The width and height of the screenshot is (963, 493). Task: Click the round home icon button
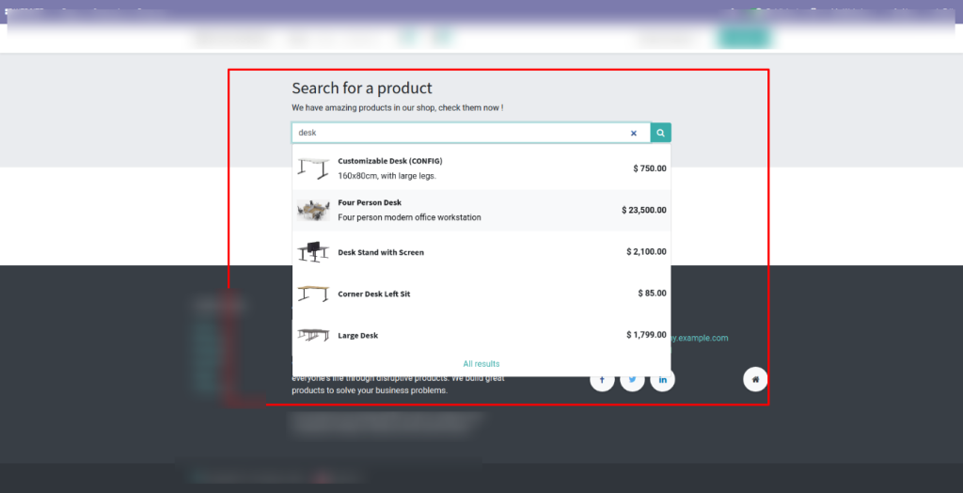click(755, 380)
